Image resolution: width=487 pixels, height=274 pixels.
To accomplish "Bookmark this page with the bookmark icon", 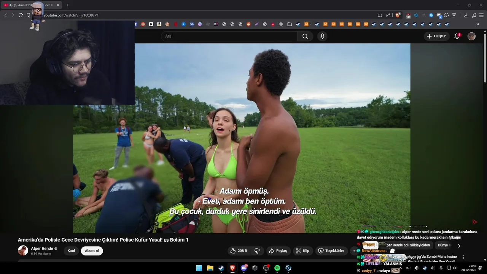I will pyautogui.click(x=28, y=15).
